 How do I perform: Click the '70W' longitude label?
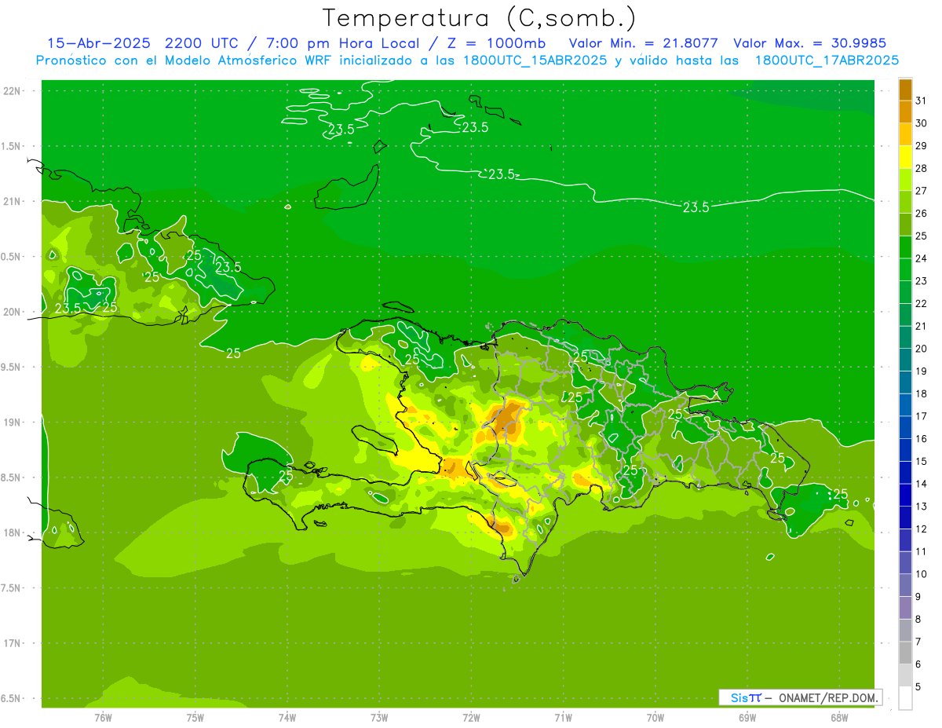pyautogui.click(x=655, y=717)
